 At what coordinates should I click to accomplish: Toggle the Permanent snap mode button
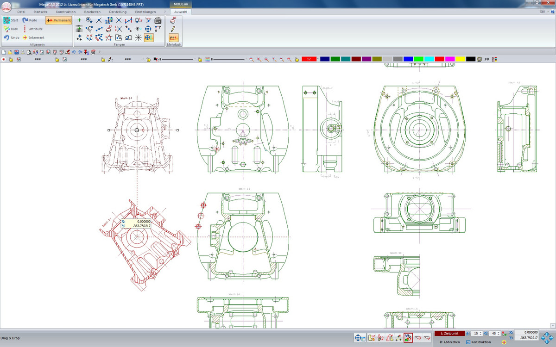tap(59, 20)
